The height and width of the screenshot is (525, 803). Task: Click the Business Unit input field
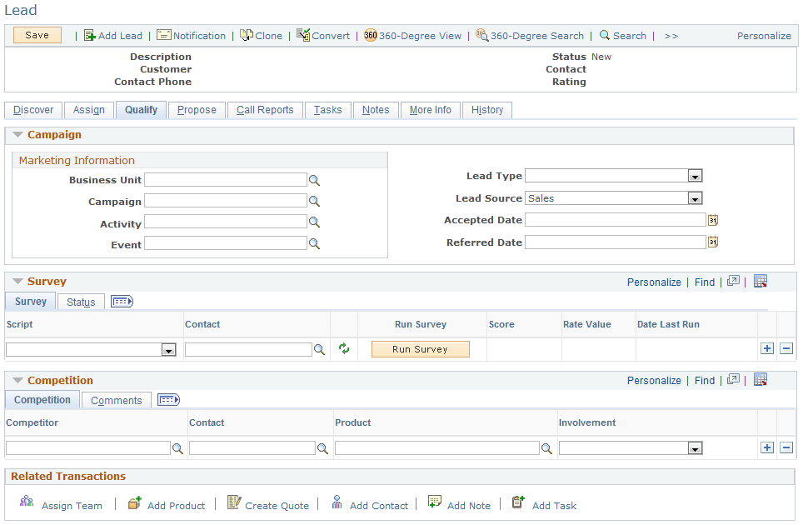tap(226, 180)
